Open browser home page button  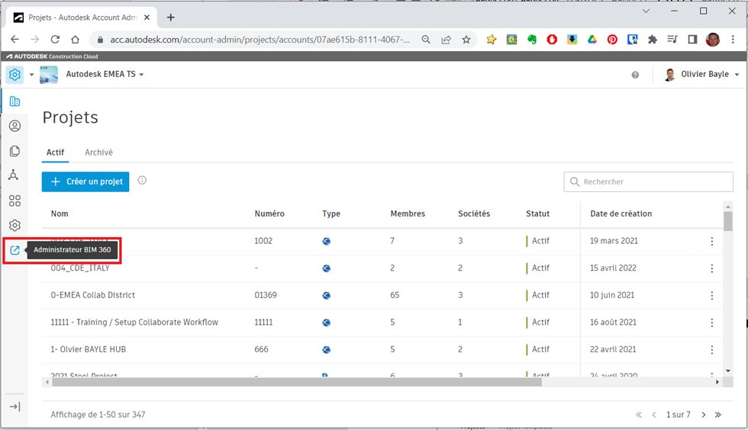click(76, 40)
